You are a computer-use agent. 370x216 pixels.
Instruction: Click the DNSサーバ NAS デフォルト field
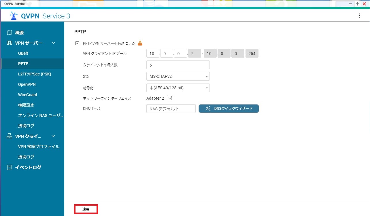pyautogui.click(x=171, y=109)
